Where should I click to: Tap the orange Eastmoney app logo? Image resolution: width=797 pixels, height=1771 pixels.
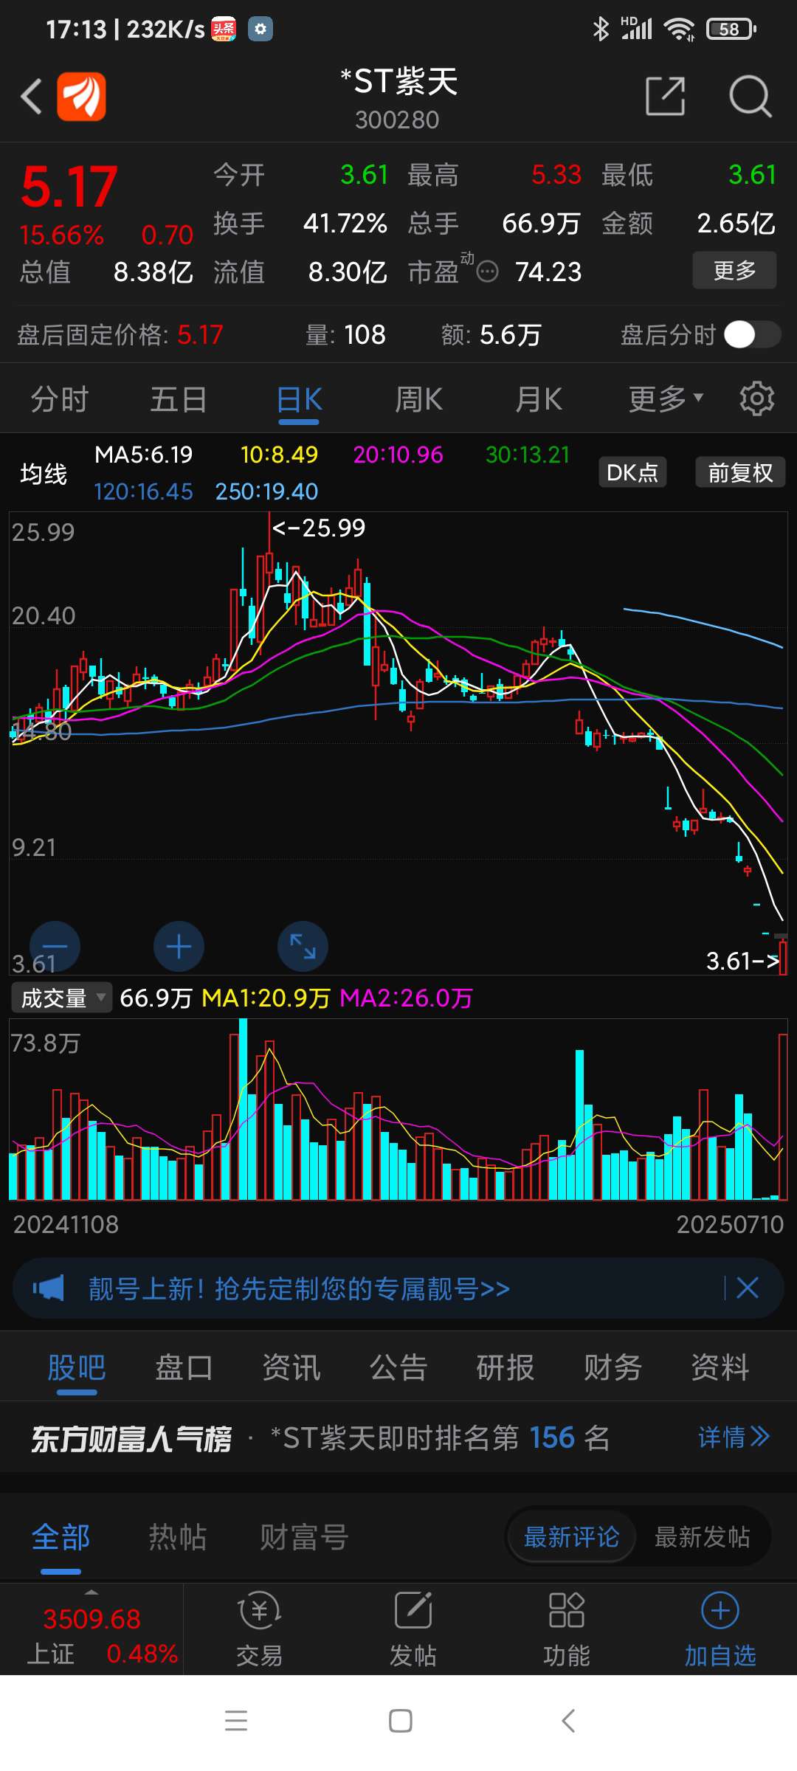coord(81,96)
